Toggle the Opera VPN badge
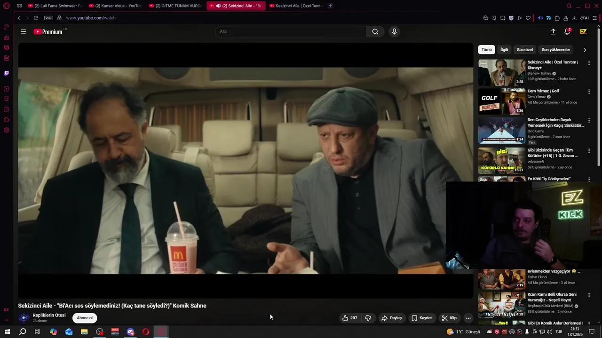 point(48,18)
